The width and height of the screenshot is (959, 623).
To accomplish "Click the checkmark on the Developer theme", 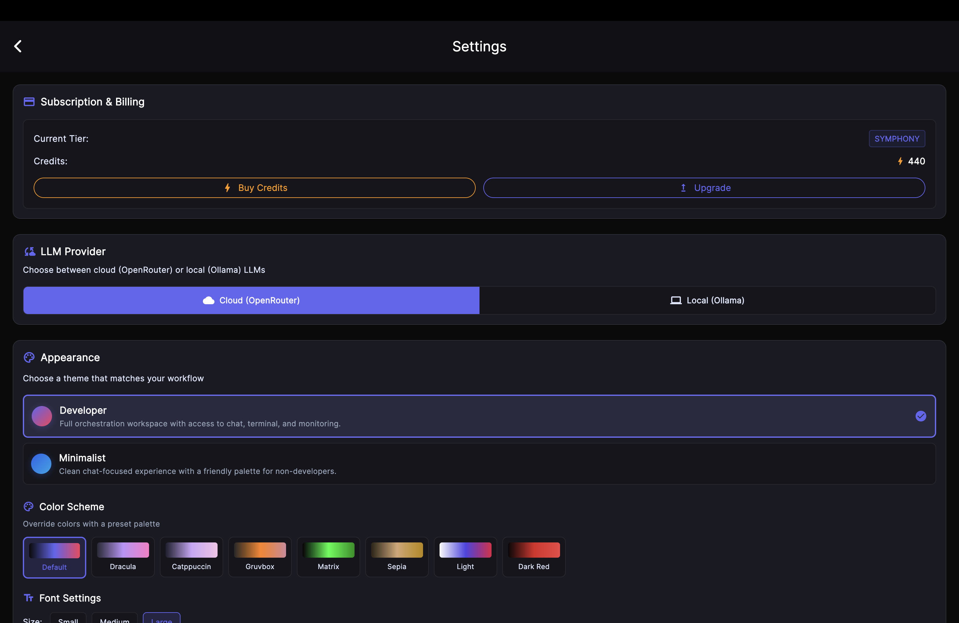I will (x=920, y=416).
